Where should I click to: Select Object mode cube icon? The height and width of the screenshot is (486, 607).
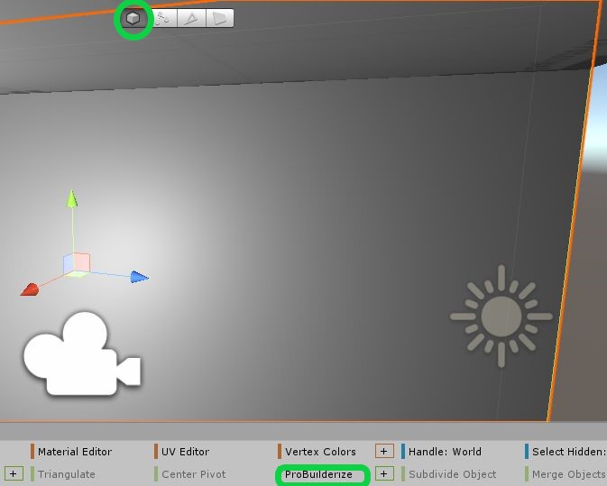pyautogui.click(x=133, y=18)
